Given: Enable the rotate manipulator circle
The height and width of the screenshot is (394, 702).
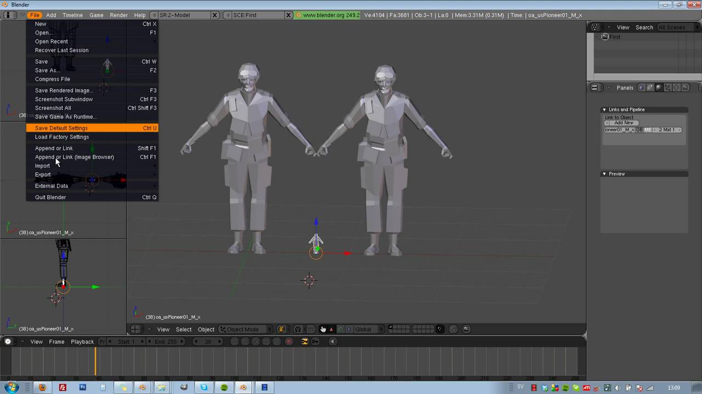Looking at the screenshot, I should [340, 329].
